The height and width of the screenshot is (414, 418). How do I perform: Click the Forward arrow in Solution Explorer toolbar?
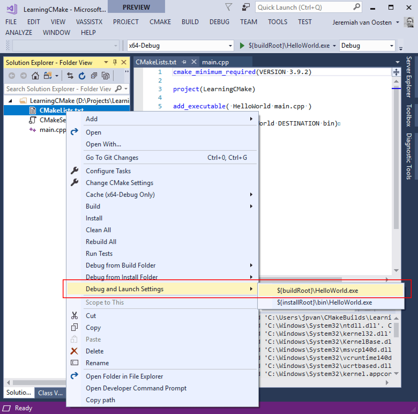[x=24, y=76]
